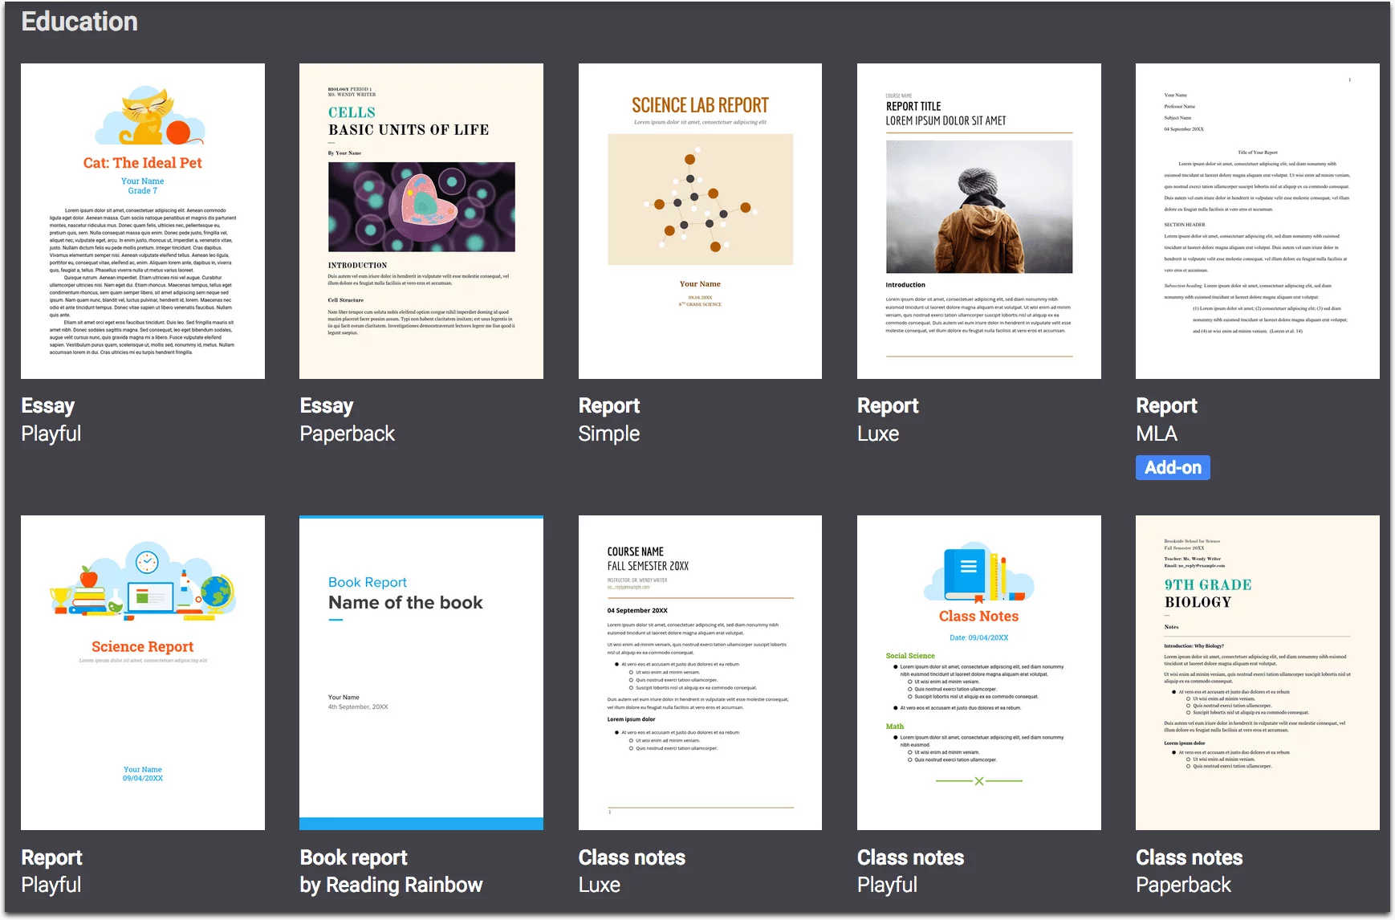Click the Education section heading
Image resolution: width=1395 pixels, height=920 pixels.
[x=79, y=22]
